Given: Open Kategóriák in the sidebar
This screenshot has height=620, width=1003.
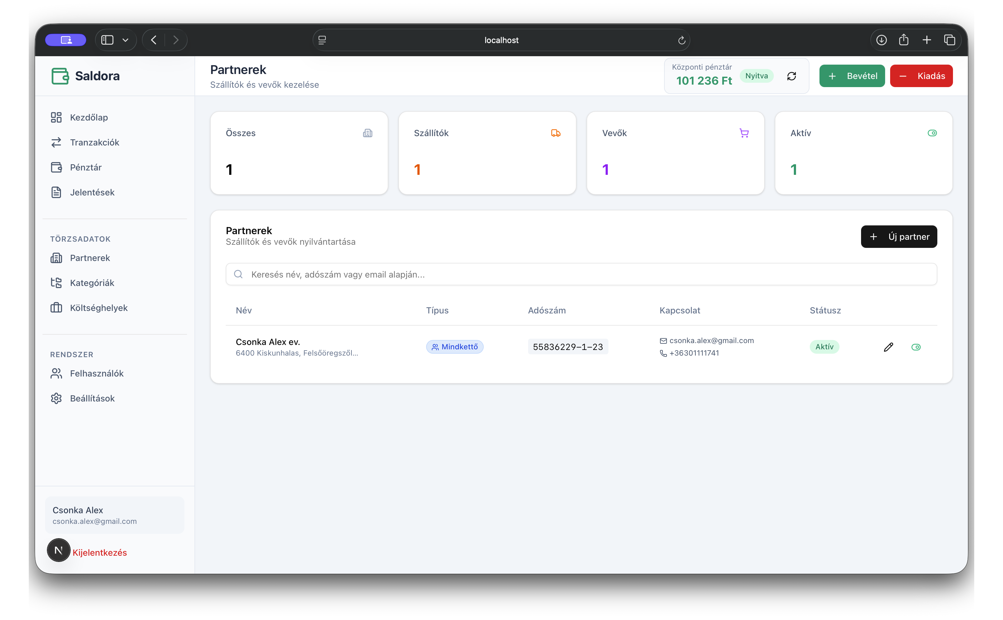Looking at the screenshot, I should tap(92, 283).
